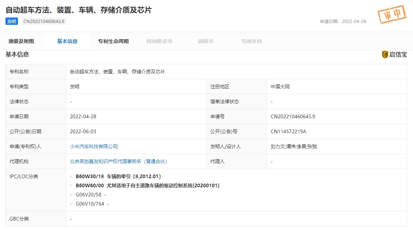This screenshot has width=413, height=230.
Task: Click the 申请日期 cell 2022-04-28 in table
Action: (83, 116)
